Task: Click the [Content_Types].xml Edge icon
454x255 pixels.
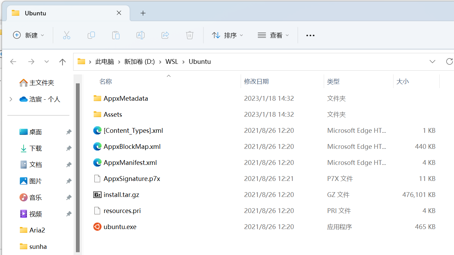Action: click(97, 130)
